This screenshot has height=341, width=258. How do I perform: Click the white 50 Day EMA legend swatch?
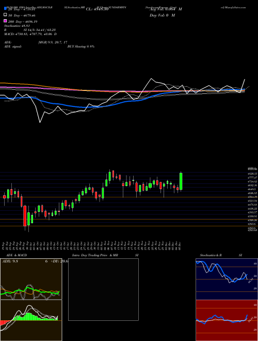click(x=5, y=15)
